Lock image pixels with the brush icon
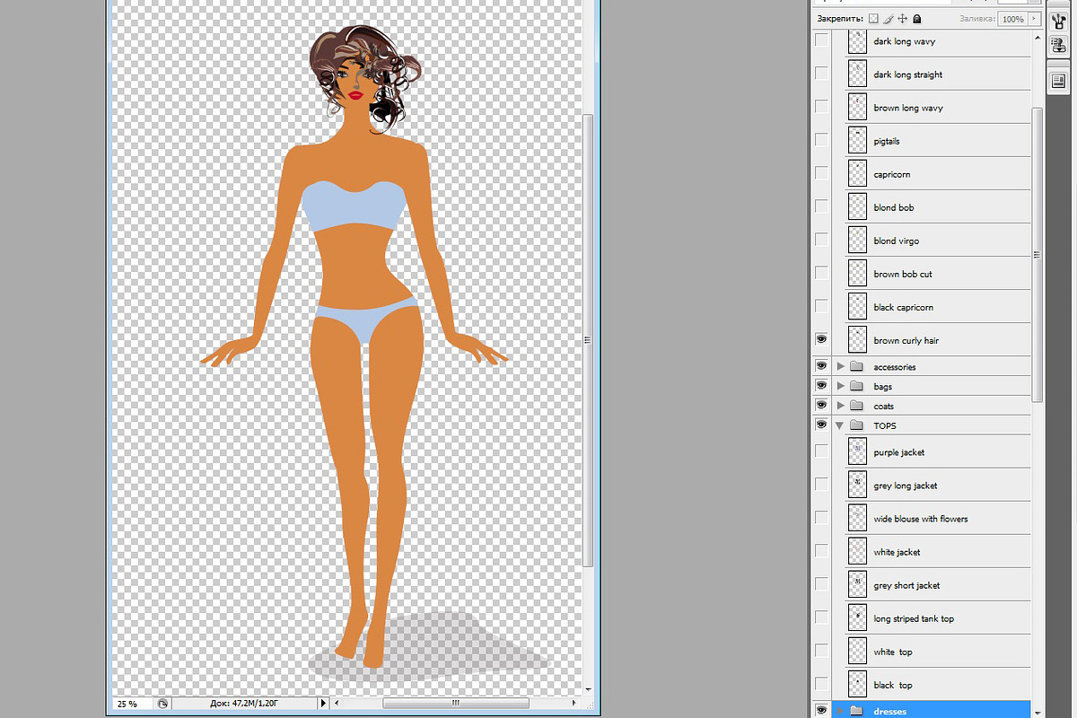 coord(888,18)
